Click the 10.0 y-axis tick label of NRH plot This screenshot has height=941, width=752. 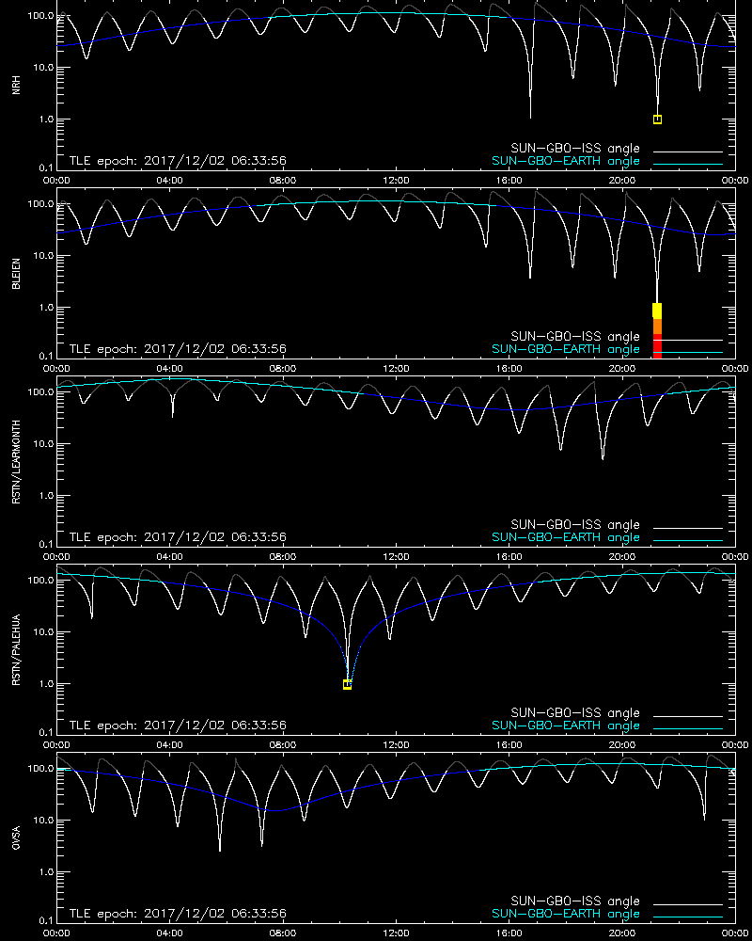(43, 67)
